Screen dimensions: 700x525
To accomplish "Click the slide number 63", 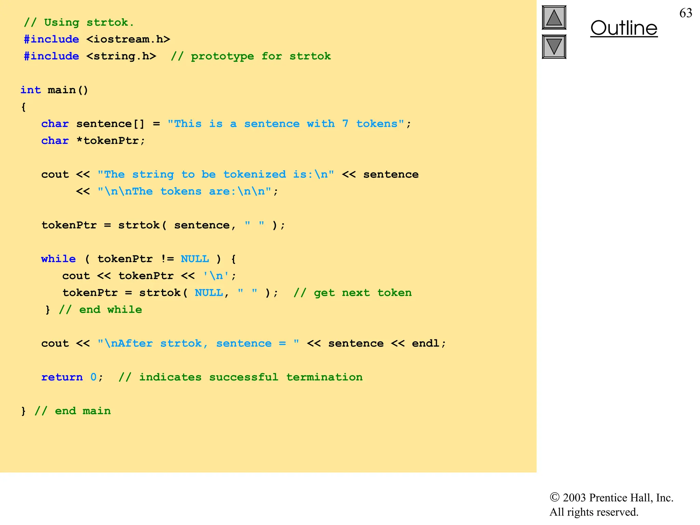I will (x=686, y=13).
